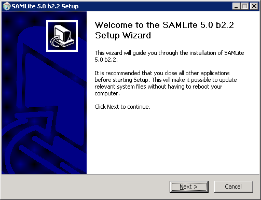Open the setup icon menu in title bar

coord(7,6)
